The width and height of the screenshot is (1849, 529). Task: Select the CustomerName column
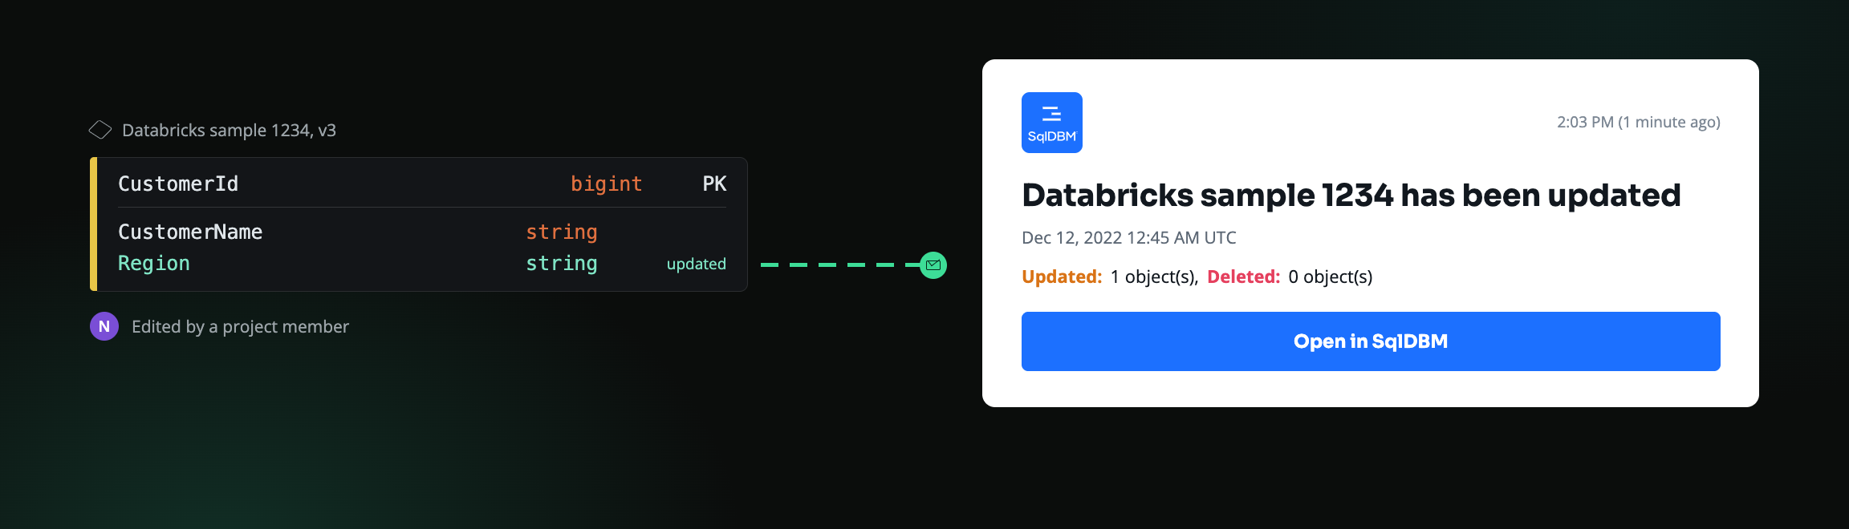pos(190,232)
